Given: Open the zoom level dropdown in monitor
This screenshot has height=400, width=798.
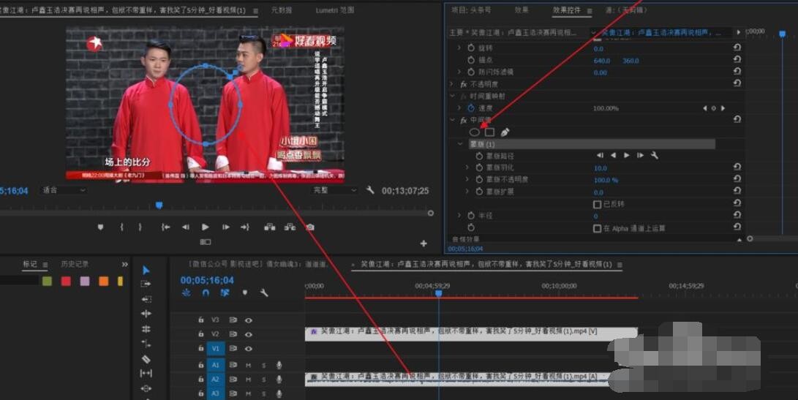Looking at the screenshot, I should (x=64, y=190).
